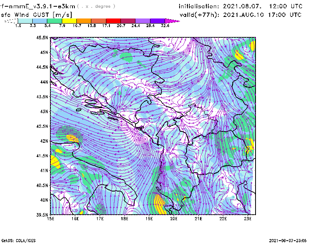Click the legend value 28.4
315x243 pixels.
(x=150, y=26)
